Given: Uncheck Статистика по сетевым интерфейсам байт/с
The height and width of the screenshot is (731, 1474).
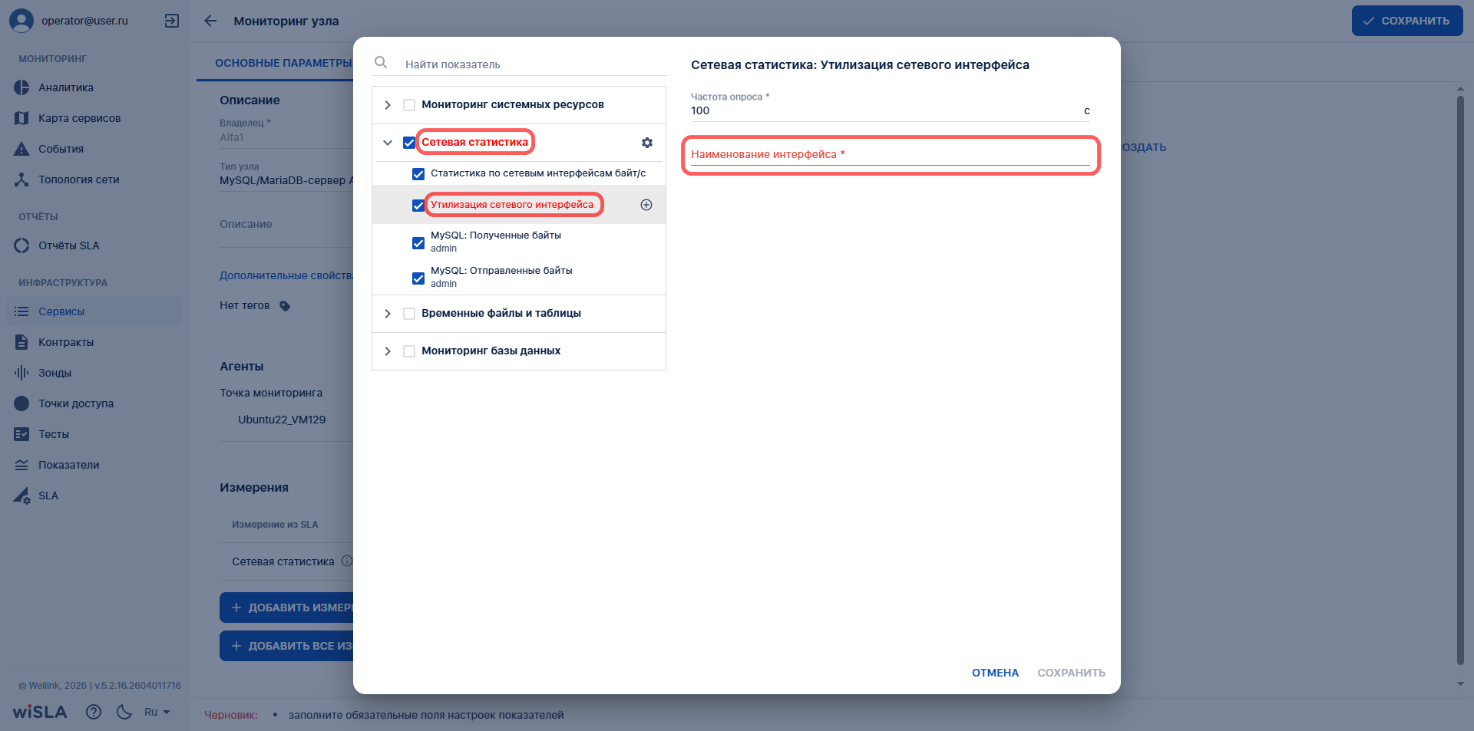Looking at the screenshot, I should [418, 174].
